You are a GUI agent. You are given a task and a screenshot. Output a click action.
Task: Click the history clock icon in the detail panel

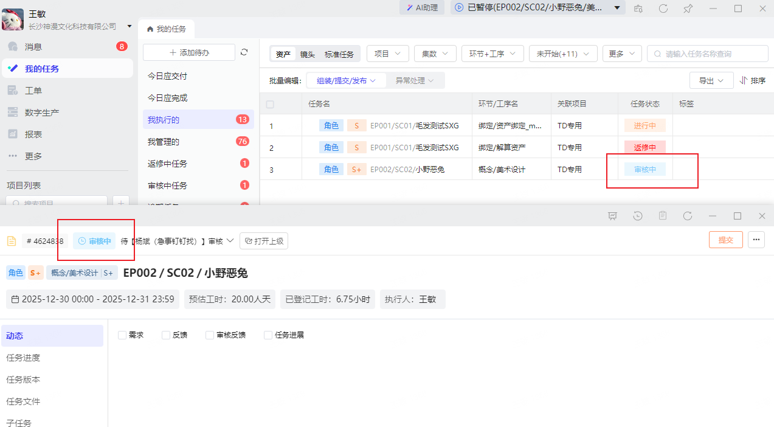point(636,216)
